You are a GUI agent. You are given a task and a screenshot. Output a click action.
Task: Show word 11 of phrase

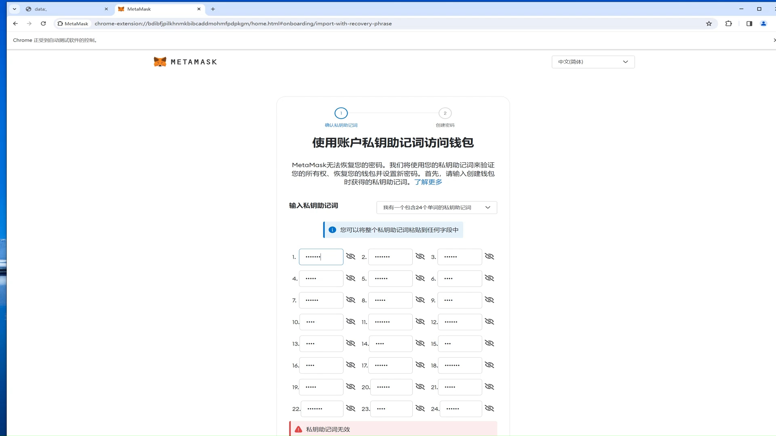pos(420,322)
